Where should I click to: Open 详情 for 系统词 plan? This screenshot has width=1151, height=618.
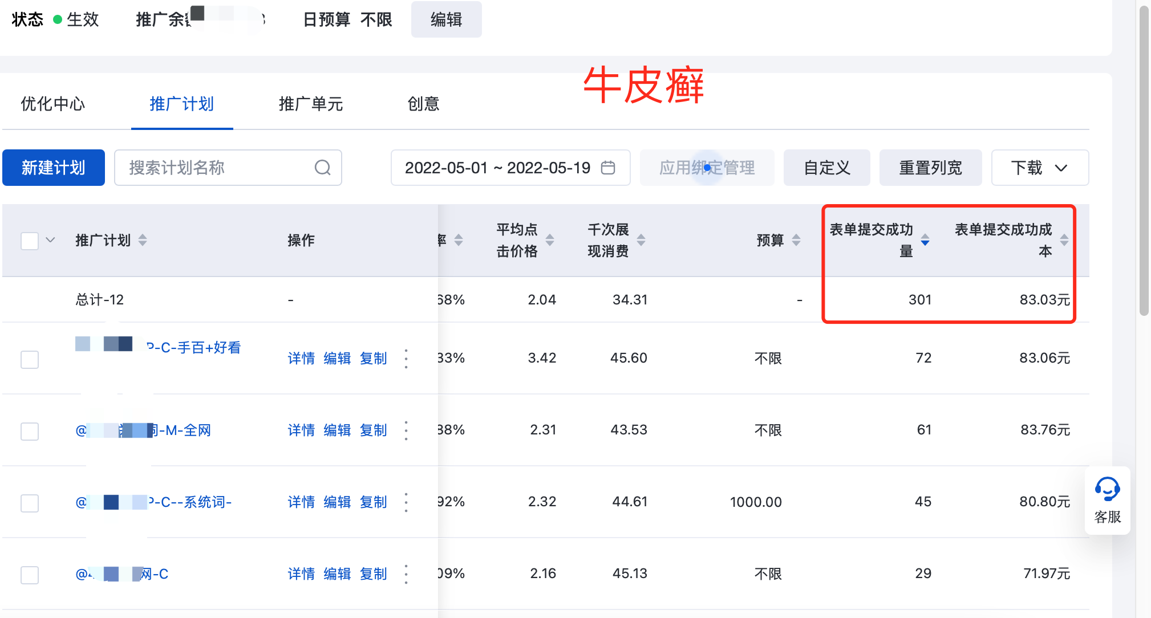[x=301, y=502]
